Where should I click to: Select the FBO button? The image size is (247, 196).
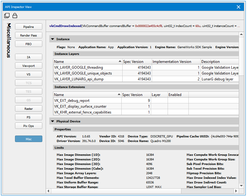click(28, 44)
